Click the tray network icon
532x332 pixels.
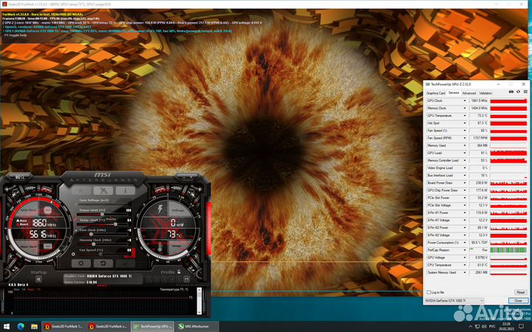(477, 327)
